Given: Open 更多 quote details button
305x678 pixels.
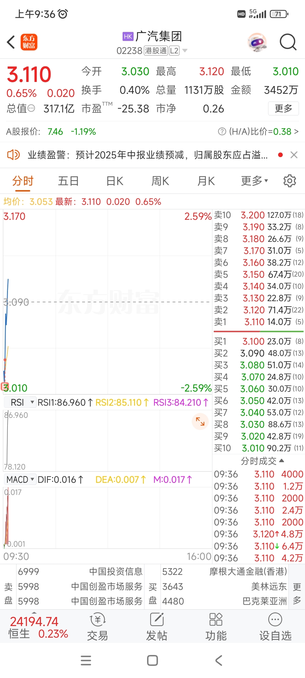Looking at the screenshot, I should pos(283,108).
